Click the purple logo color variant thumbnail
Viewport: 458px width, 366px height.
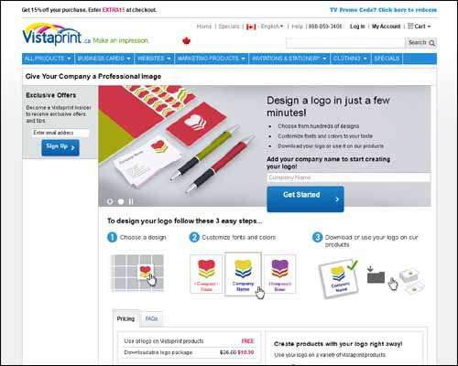pyautogui.click(x=279, y=274)
